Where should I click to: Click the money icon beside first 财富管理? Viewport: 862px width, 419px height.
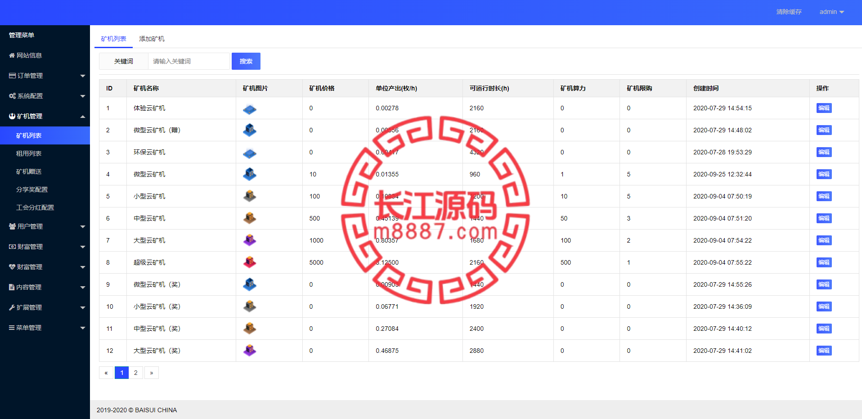[13, 247]
